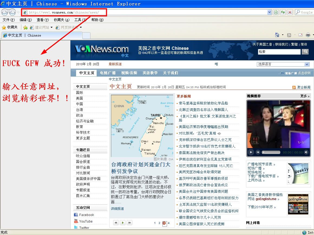Switch to the 视频/音频 site nav tab
Image resolution: width=314 pixels, height=235 pixels.
pos(129,73)
